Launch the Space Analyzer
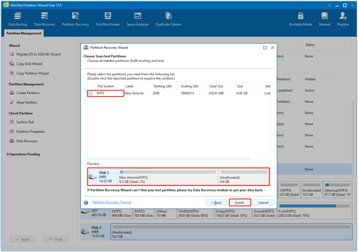This screenshot has width=358, height=252. (x=137, y=18)
